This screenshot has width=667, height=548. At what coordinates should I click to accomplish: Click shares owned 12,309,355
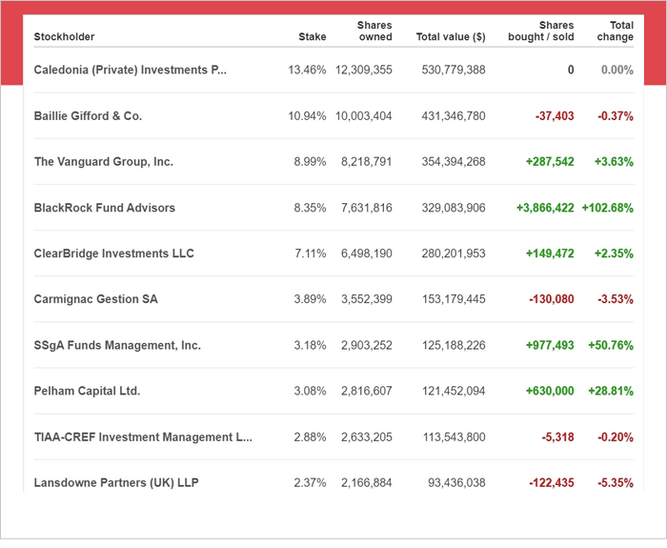[364, 71]
